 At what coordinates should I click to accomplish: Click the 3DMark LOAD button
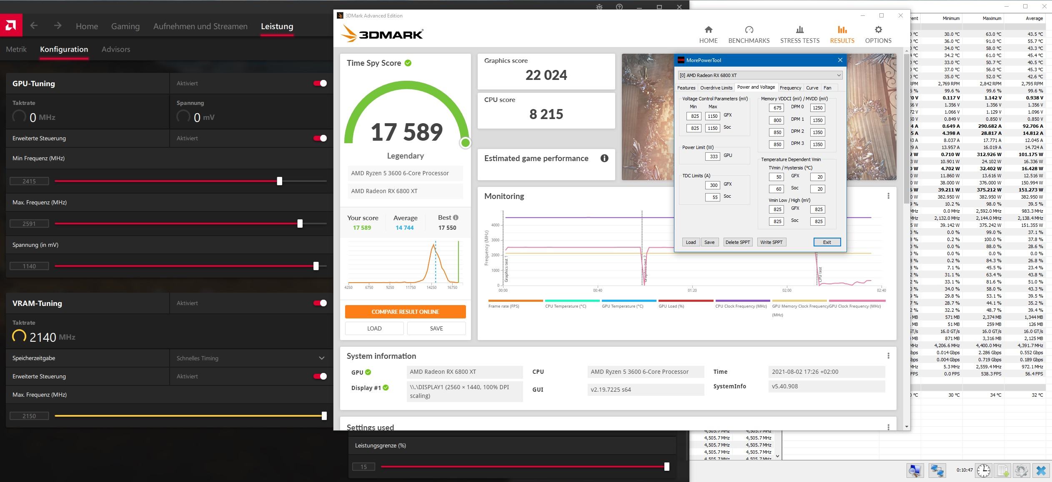click(374, 328)
